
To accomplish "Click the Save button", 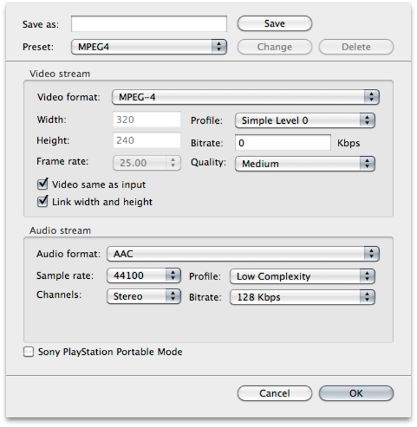I will [x=275, y=23].
